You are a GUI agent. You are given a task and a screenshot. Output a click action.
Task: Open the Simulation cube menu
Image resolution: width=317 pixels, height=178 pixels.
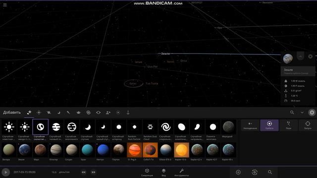point(147,173)
